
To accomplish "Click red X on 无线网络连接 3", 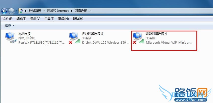I will click(x=70, y=42).
